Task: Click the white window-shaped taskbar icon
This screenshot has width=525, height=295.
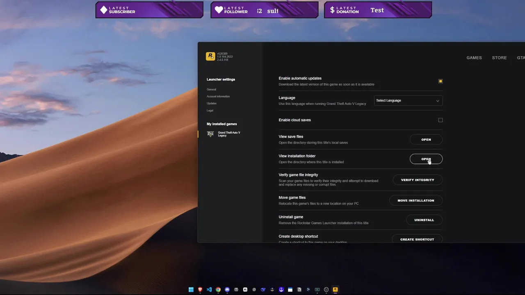Action: pyautogui.click(x=290, y=290)
